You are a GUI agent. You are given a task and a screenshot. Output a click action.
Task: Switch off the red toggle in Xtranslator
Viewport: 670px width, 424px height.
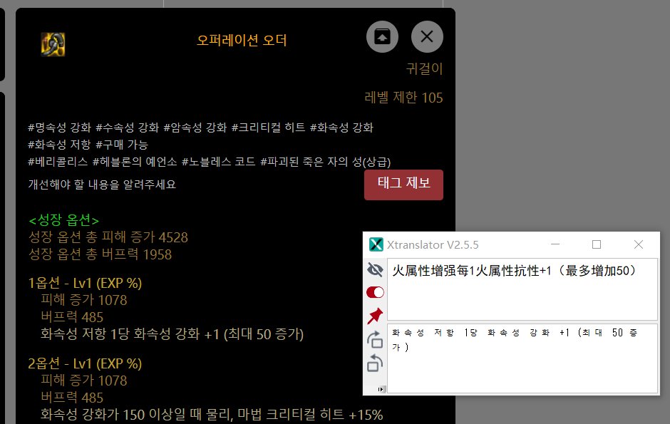(375, 292)
